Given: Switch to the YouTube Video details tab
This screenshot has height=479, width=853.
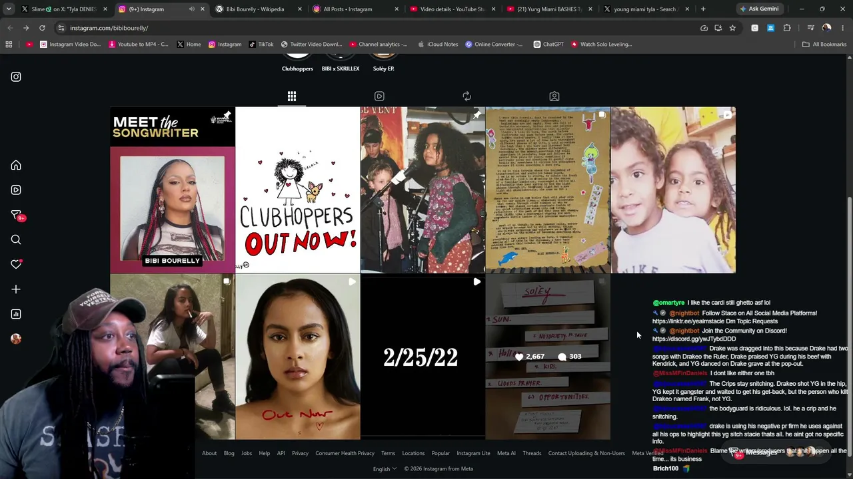Looking at the screenshot, I should click(x=453, y=9).
